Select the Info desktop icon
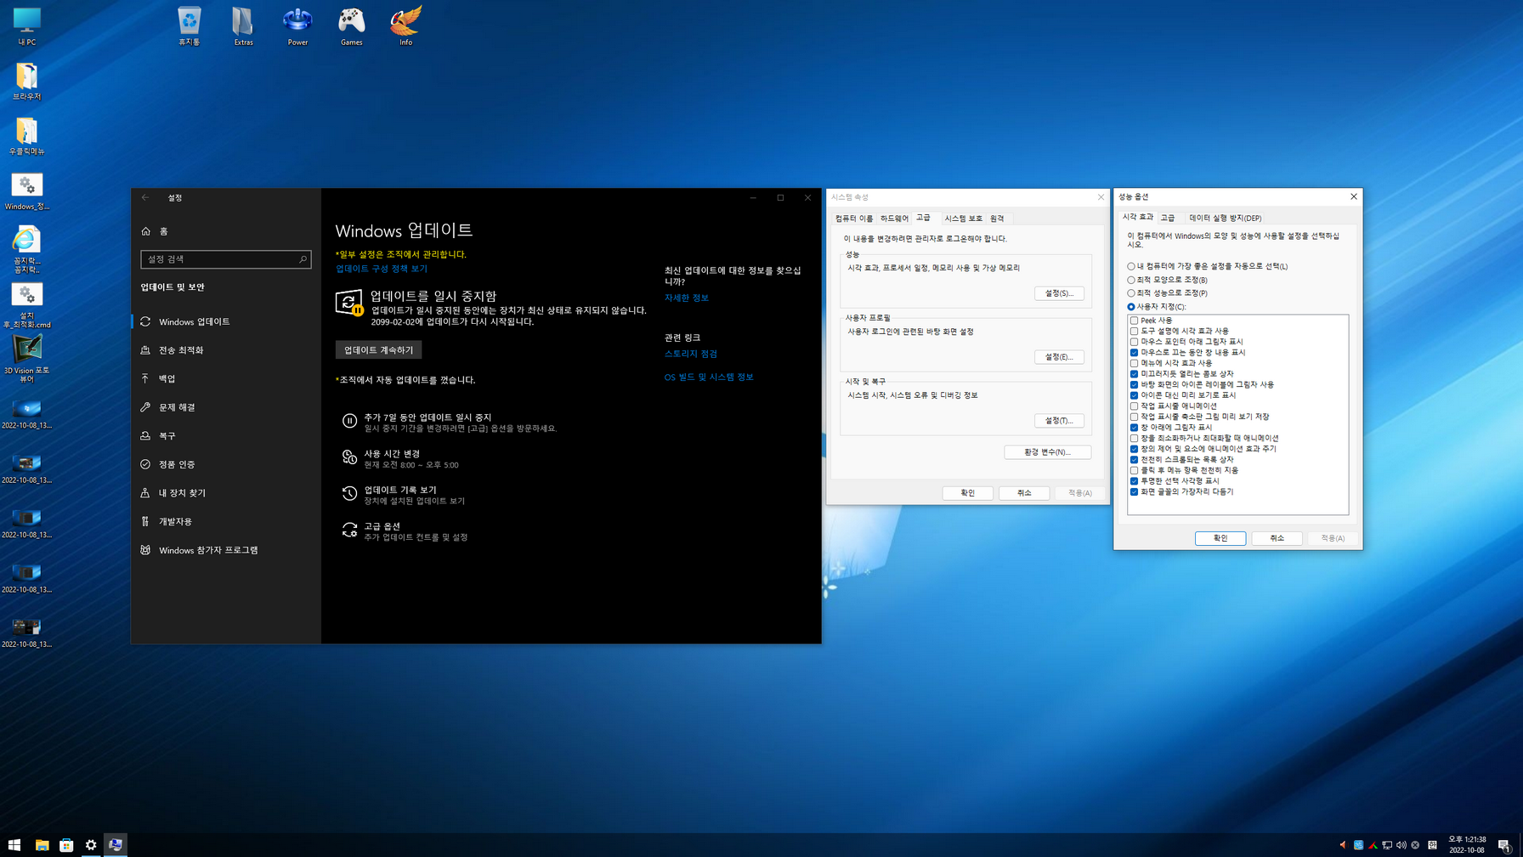The height and width of the screenshot is (857, 1523). (x=405, y=26)
